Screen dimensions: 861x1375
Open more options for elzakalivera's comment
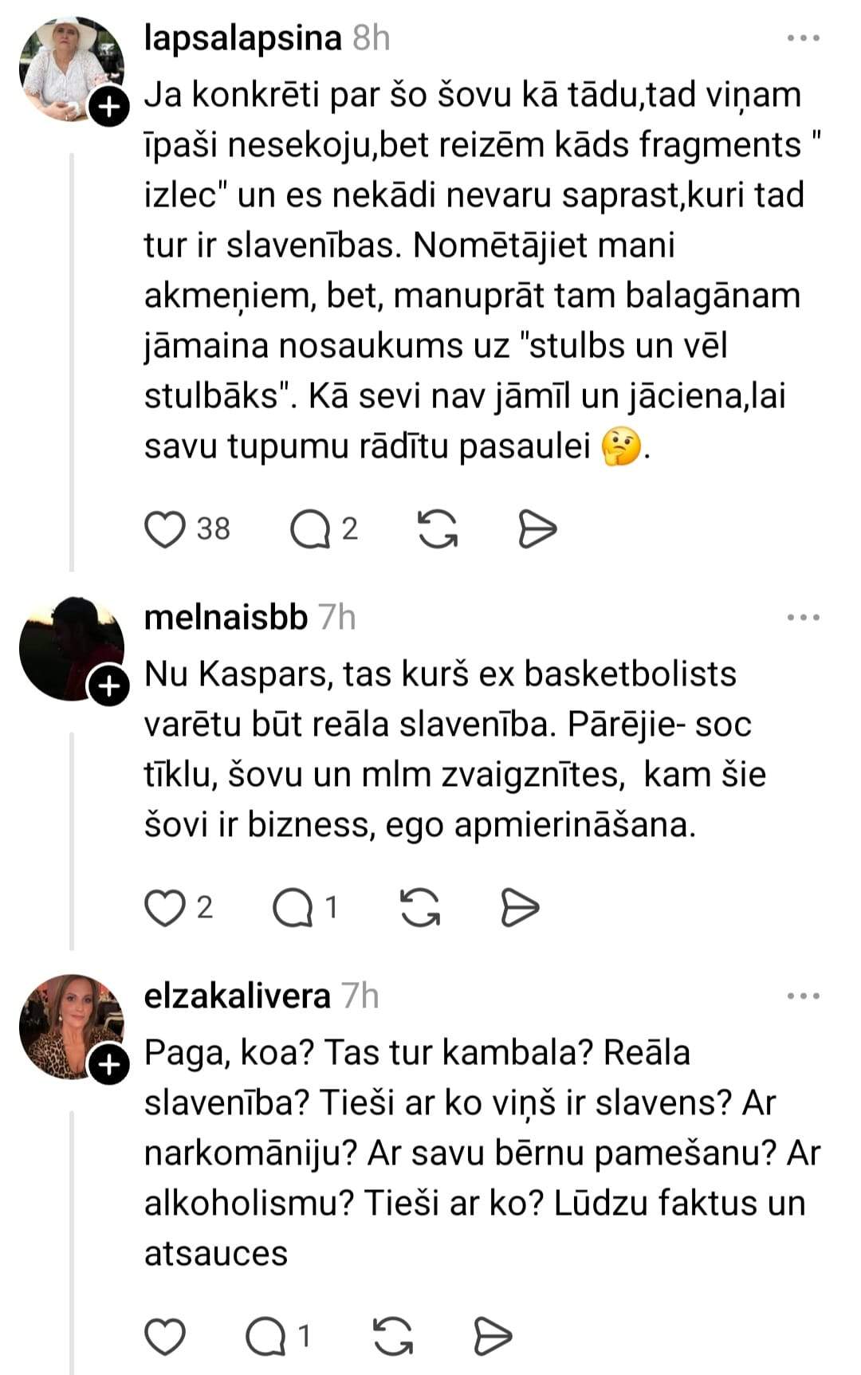[803, 996]
